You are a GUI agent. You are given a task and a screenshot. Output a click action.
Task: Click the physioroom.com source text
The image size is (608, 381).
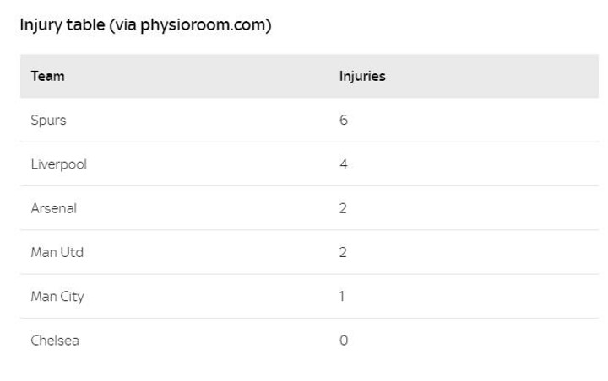[204, 25]
